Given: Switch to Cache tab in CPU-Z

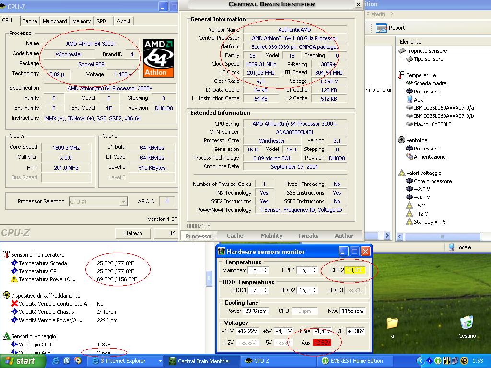Looking at the screenshot, I should 29,21.
